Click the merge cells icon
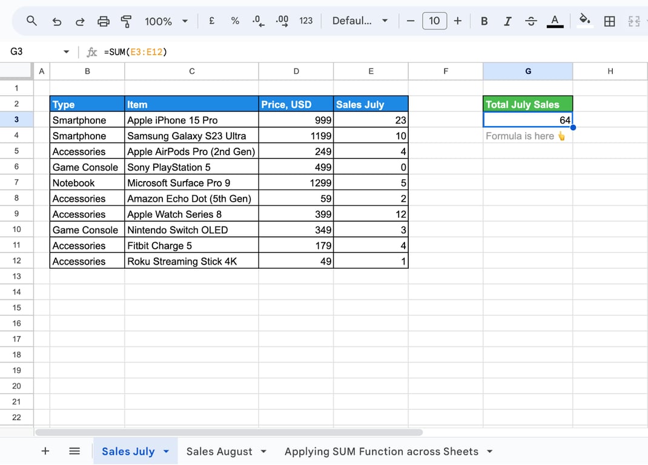The image size is (648, 465). click(633, 21)
